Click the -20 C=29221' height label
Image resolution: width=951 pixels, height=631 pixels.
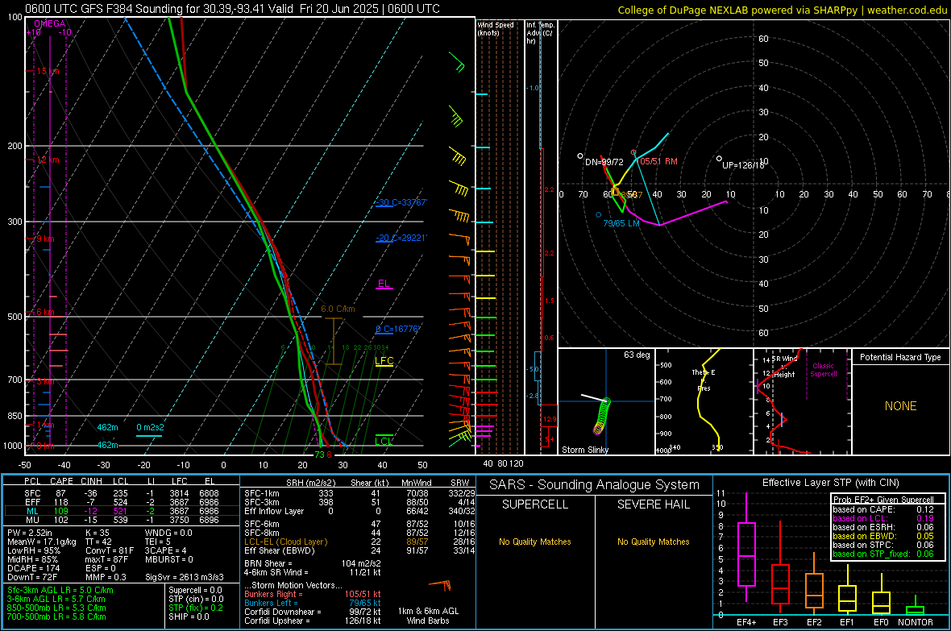pos(401,238)
